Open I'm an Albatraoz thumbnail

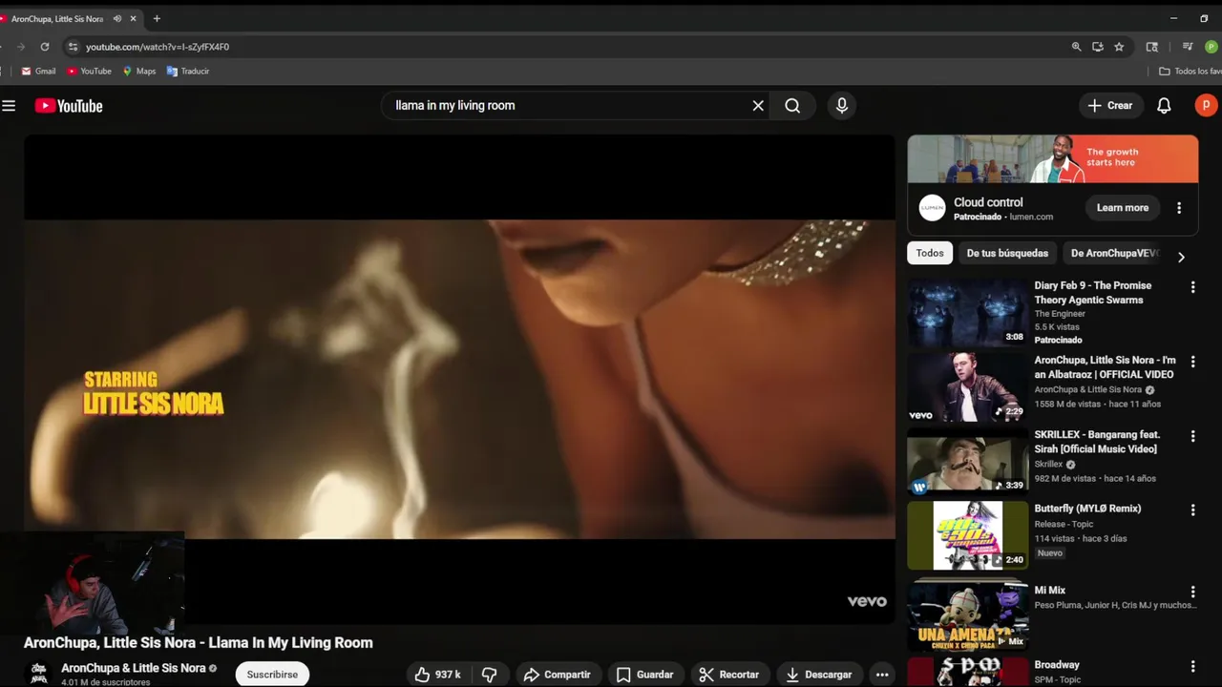[968, 386]
